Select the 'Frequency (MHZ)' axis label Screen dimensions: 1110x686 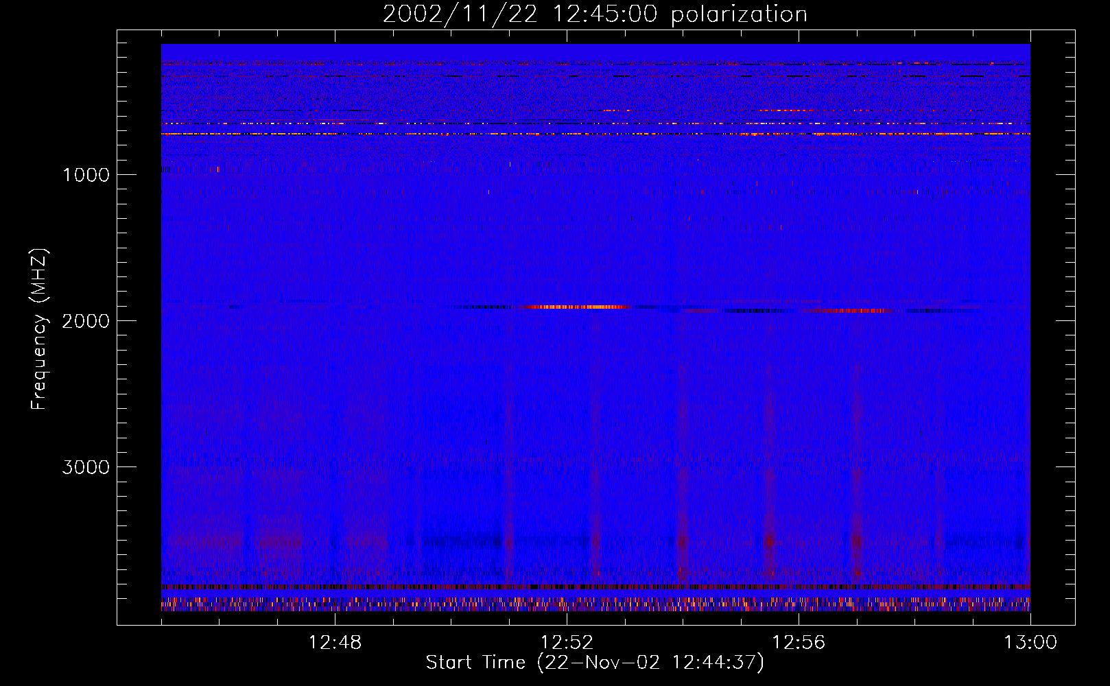(x=39, y=329)
